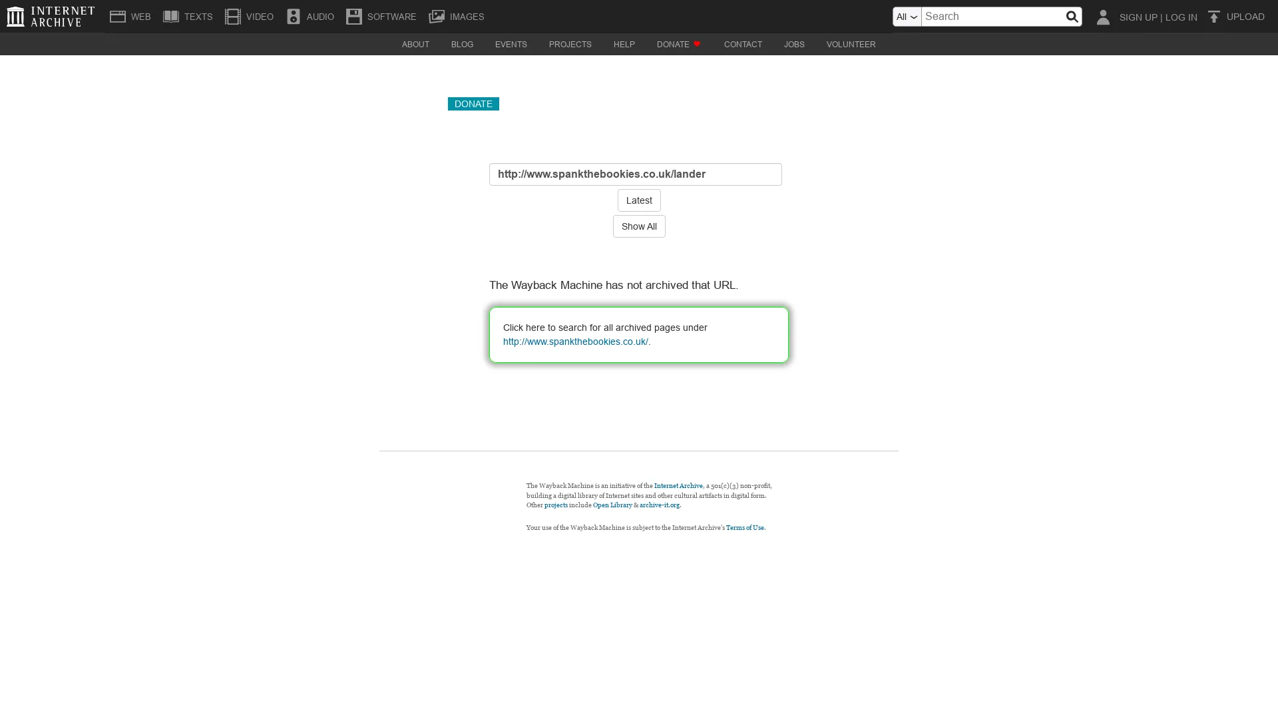Open the Software navigation label
The height and width of the screenshot is (719, 1278).
click(391, 17)
